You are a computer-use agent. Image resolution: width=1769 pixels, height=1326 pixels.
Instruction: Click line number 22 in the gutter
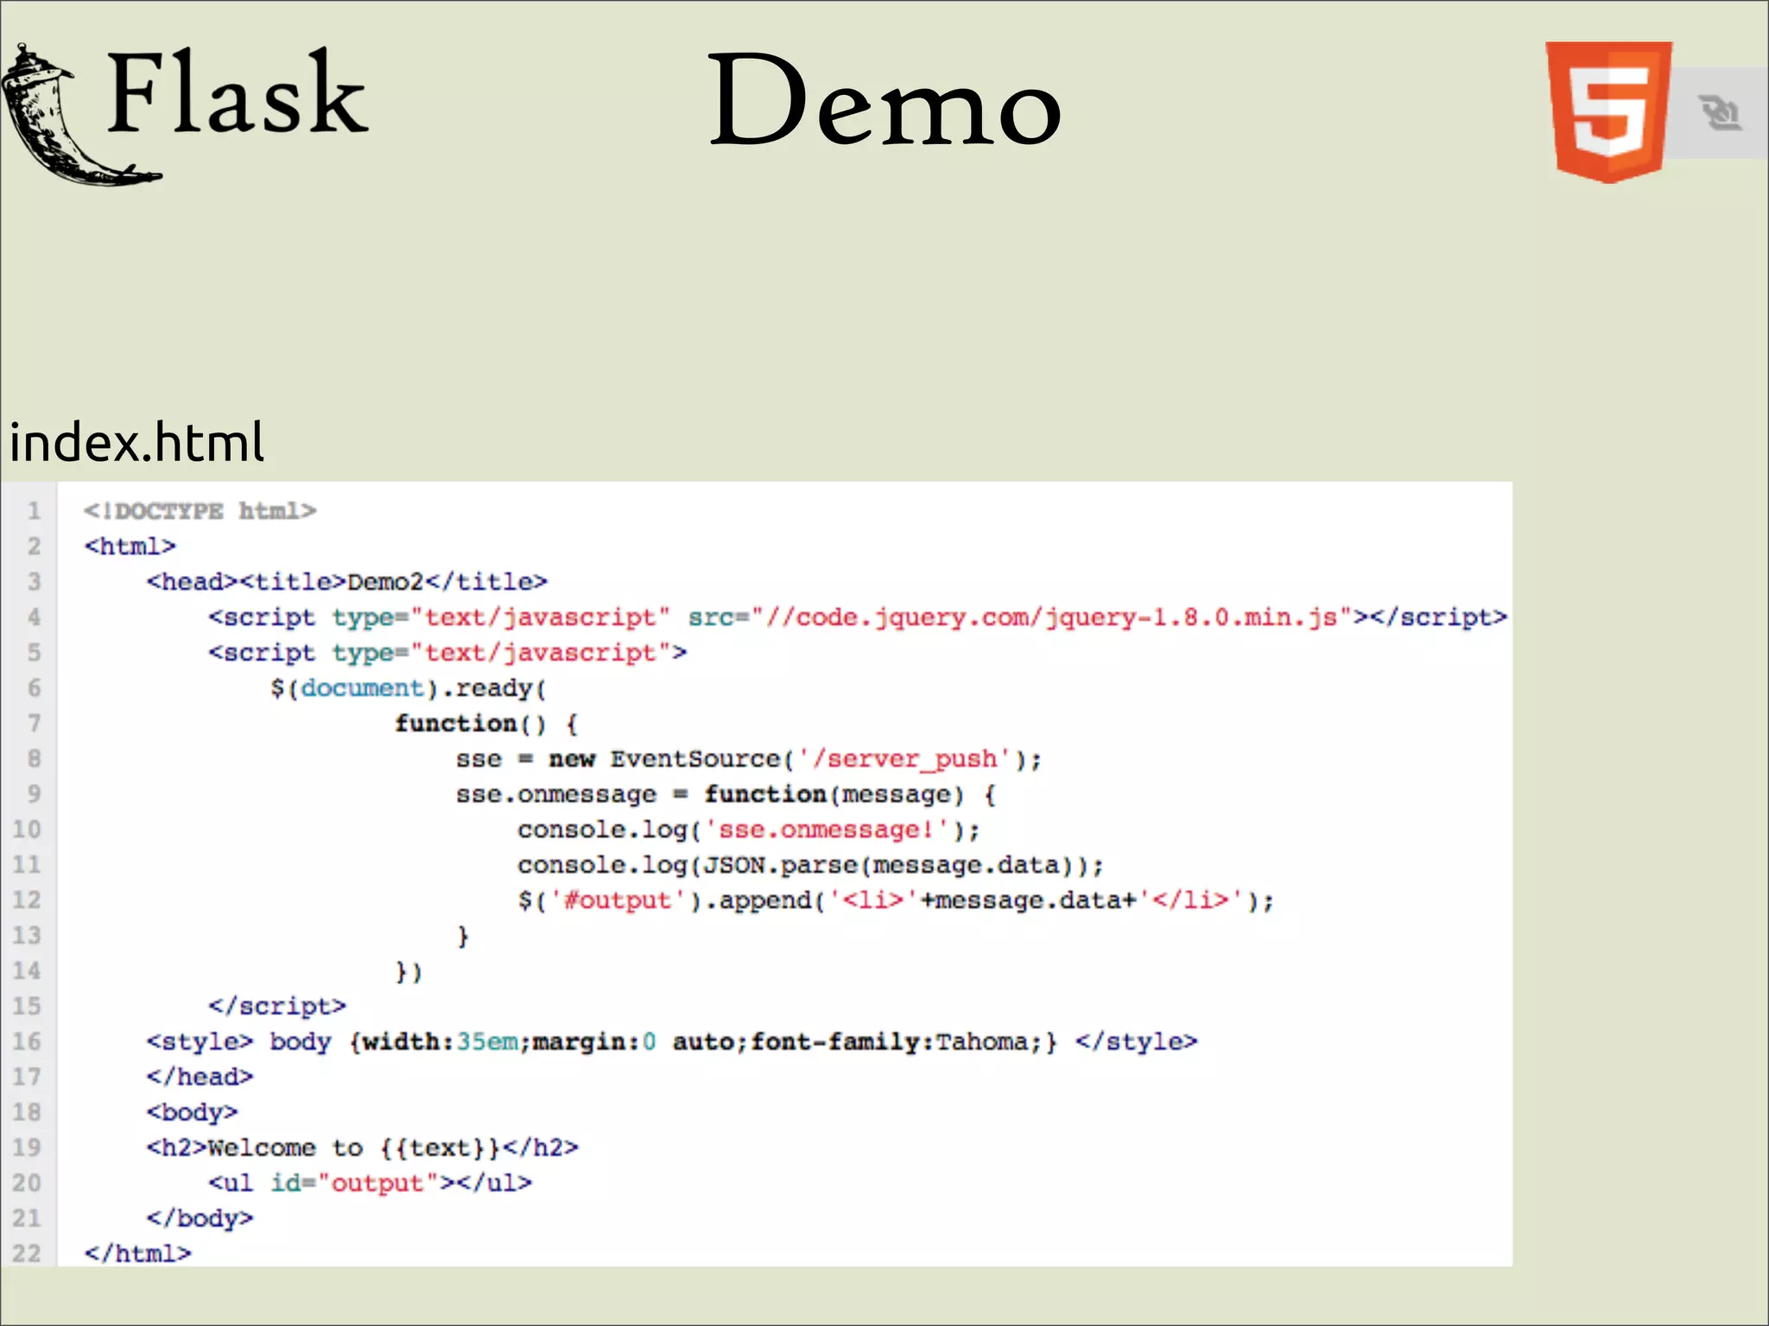pos(27,1253)
